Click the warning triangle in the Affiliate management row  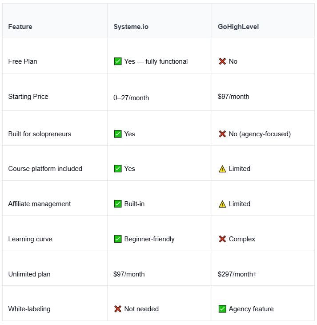pos(222,204)
